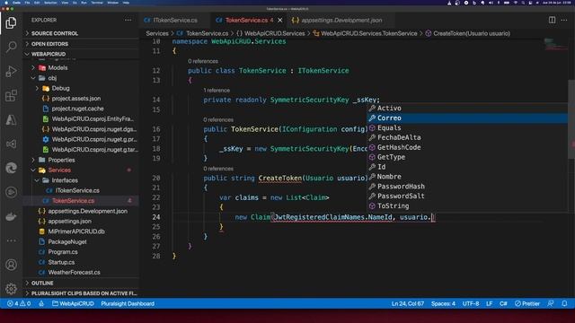The height and width of the screenshot is (323, 575).
Task: Open the Explorer view in activity bar
Action: [x=11, y=22]
